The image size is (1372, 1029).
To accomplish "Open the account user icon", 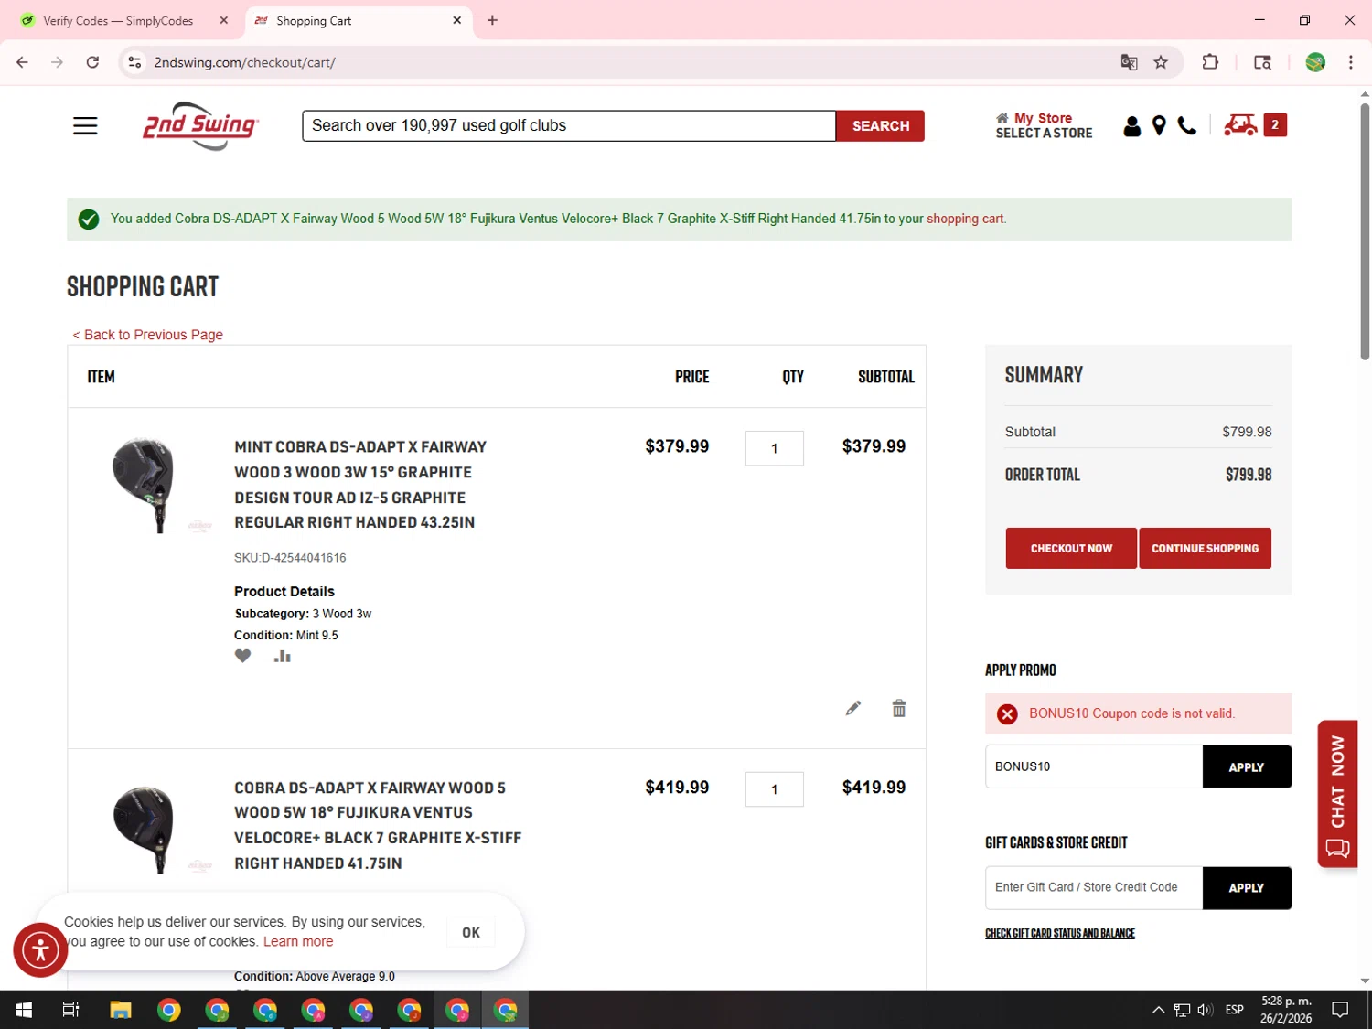I will point(1131,126).
